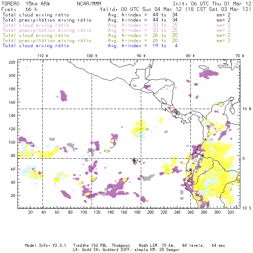
Task: Click the blue Total cloud mixing ratio legend entry
Action: click(36, 46)
